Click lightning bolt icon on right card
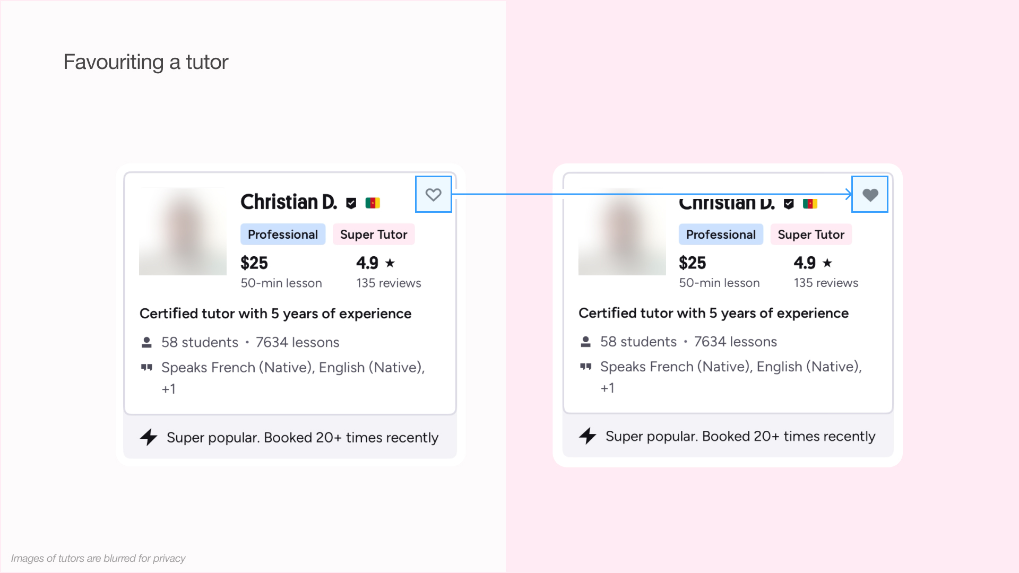 588,436
